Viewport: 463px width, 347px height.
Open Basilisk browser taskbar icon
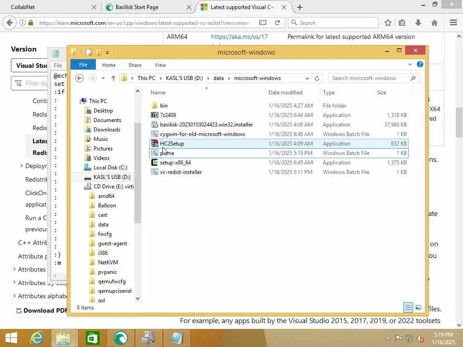(120, 338)
